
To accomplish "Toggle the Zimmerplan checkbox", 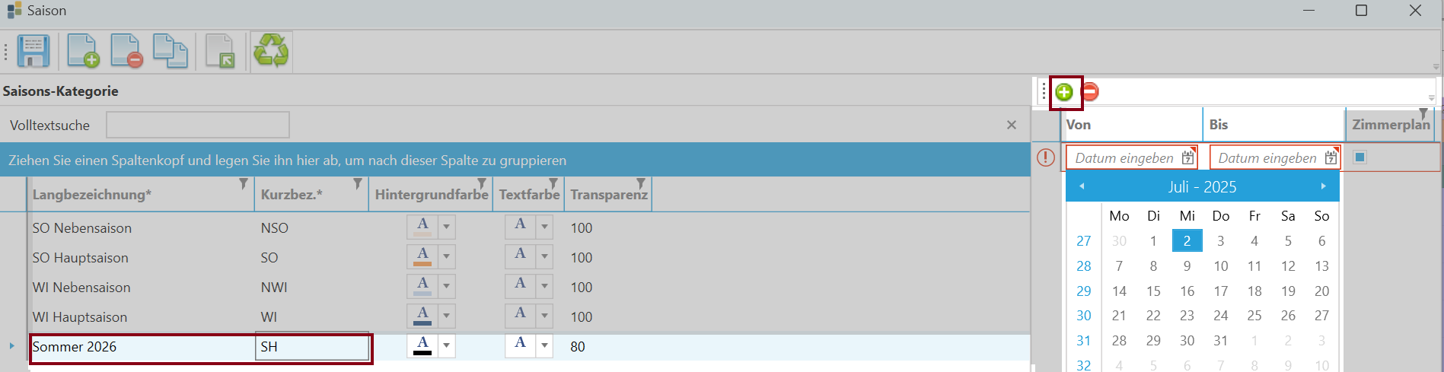I will pyautogui.click(x=1360, y=157).
